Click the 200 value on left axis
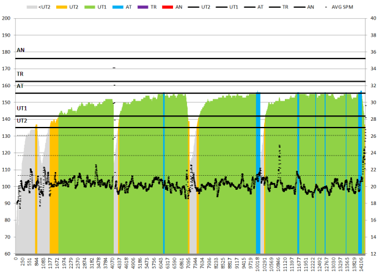 [x=6, y=18]
